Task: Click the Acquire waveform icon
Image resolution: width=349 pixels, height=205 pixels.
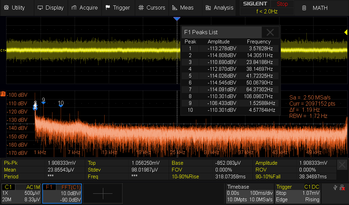Action: [74, 8]
